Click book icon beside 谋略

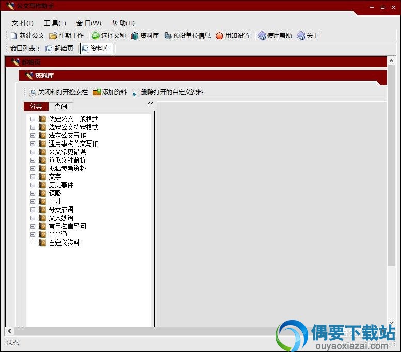[42, 193]
